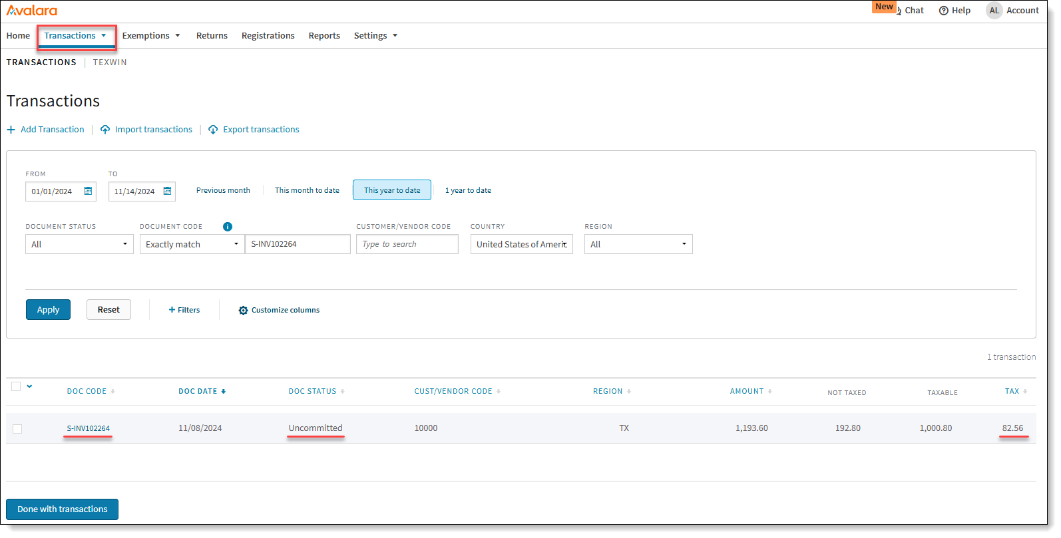Screen dimensions: 1061x538
Task: Check the select-all checkbox in table header
Action: [16, 386]
